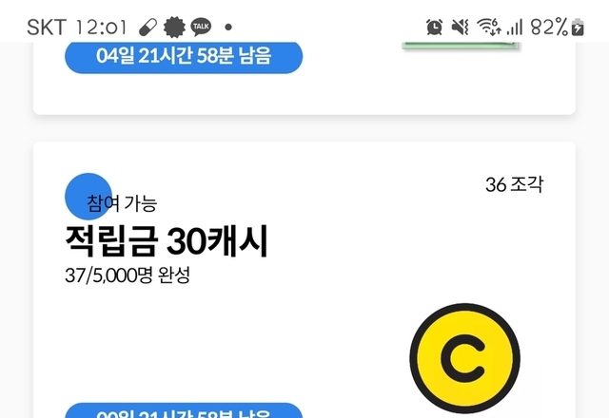609x418 pixels.
Task: Tap the scalloped badge notification icon
Action: coord(174,28)
